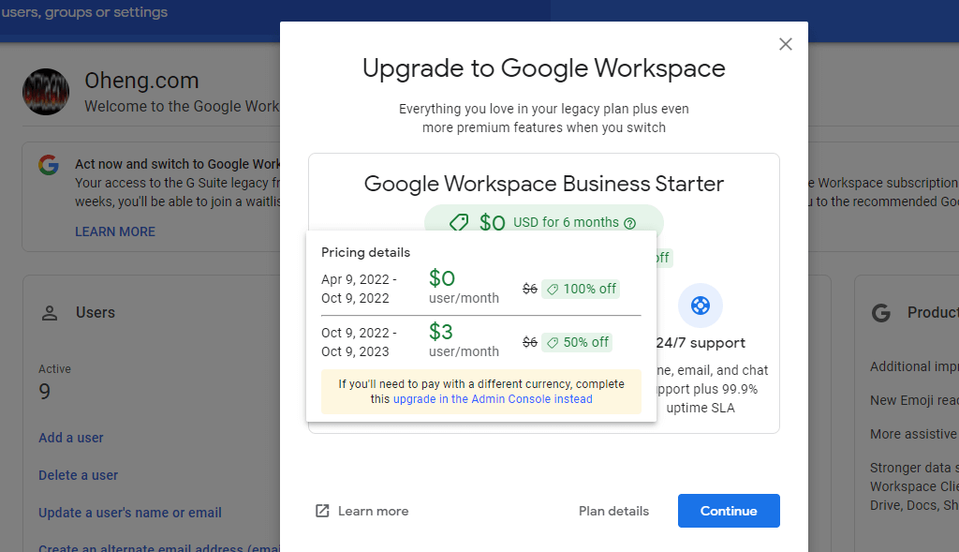This screenshot has width=959, height=552.
Task: Open the Learn more link in the dialog
Action: pos(373,511)
